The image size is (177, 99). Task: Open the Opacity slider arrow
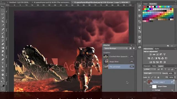pyautogui.click(x=175, y=73)
